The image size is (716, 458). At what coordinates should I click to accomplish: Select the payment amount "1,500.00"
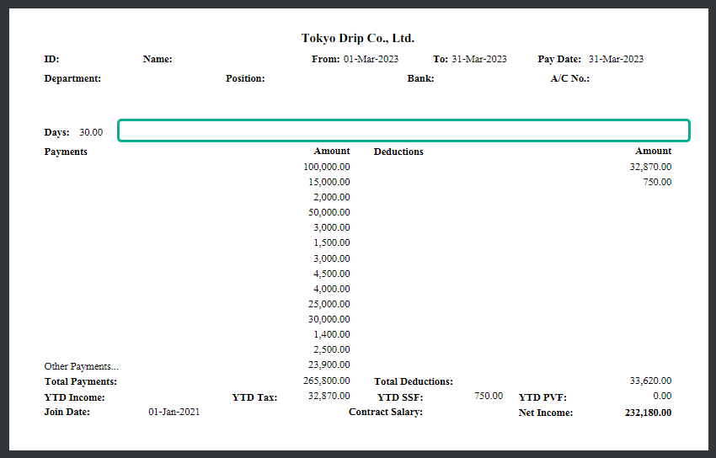[332, 242]
